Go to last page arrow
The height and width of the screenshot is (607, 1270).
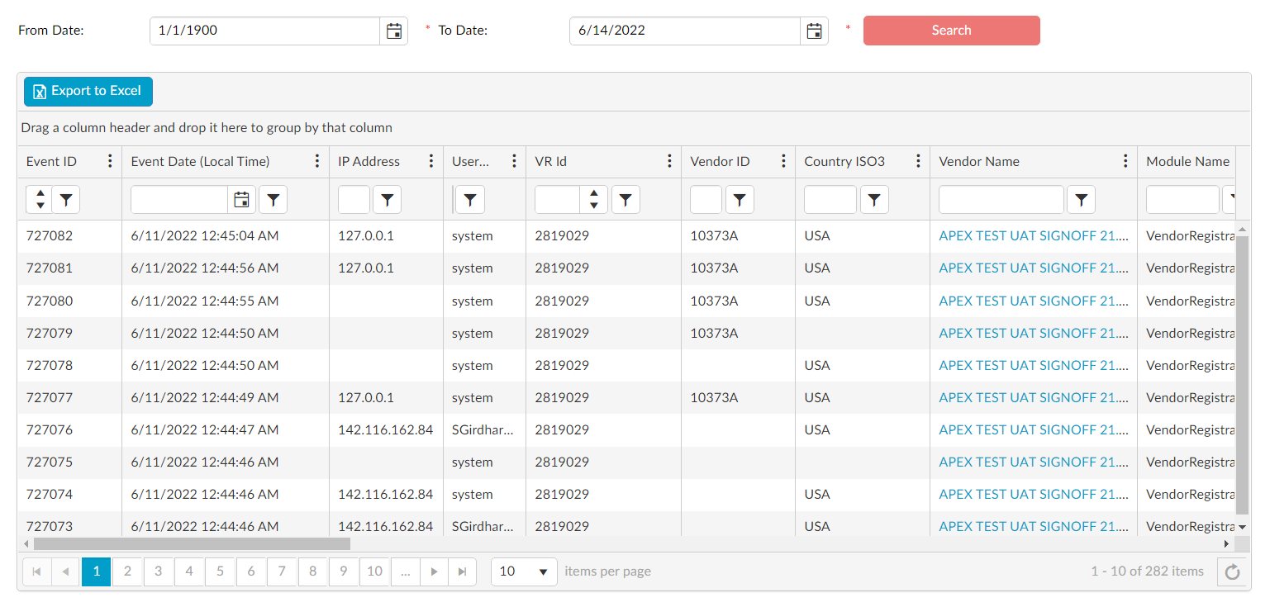pyautogui.click(x=462, y=571)
